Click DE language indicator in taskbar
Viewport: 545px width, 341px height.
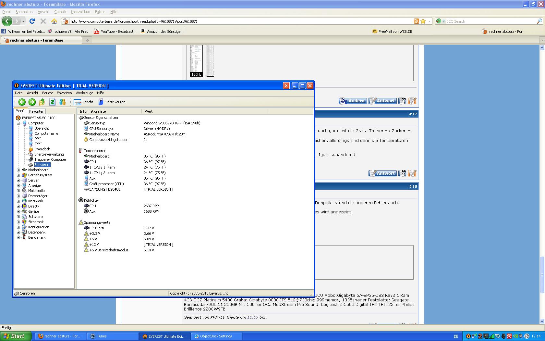pyautogui.click(x=456, y=336)
